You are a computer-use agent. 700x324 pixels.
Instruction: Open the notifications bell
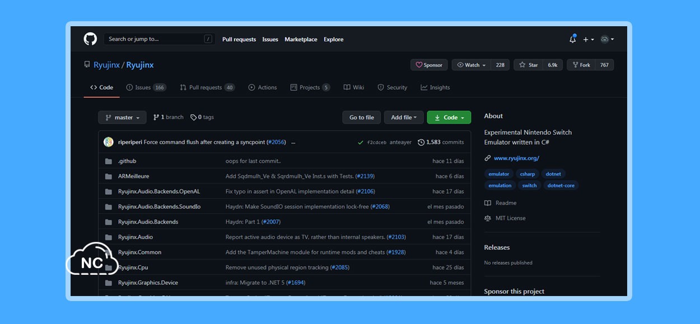click(x=572, y=39)
